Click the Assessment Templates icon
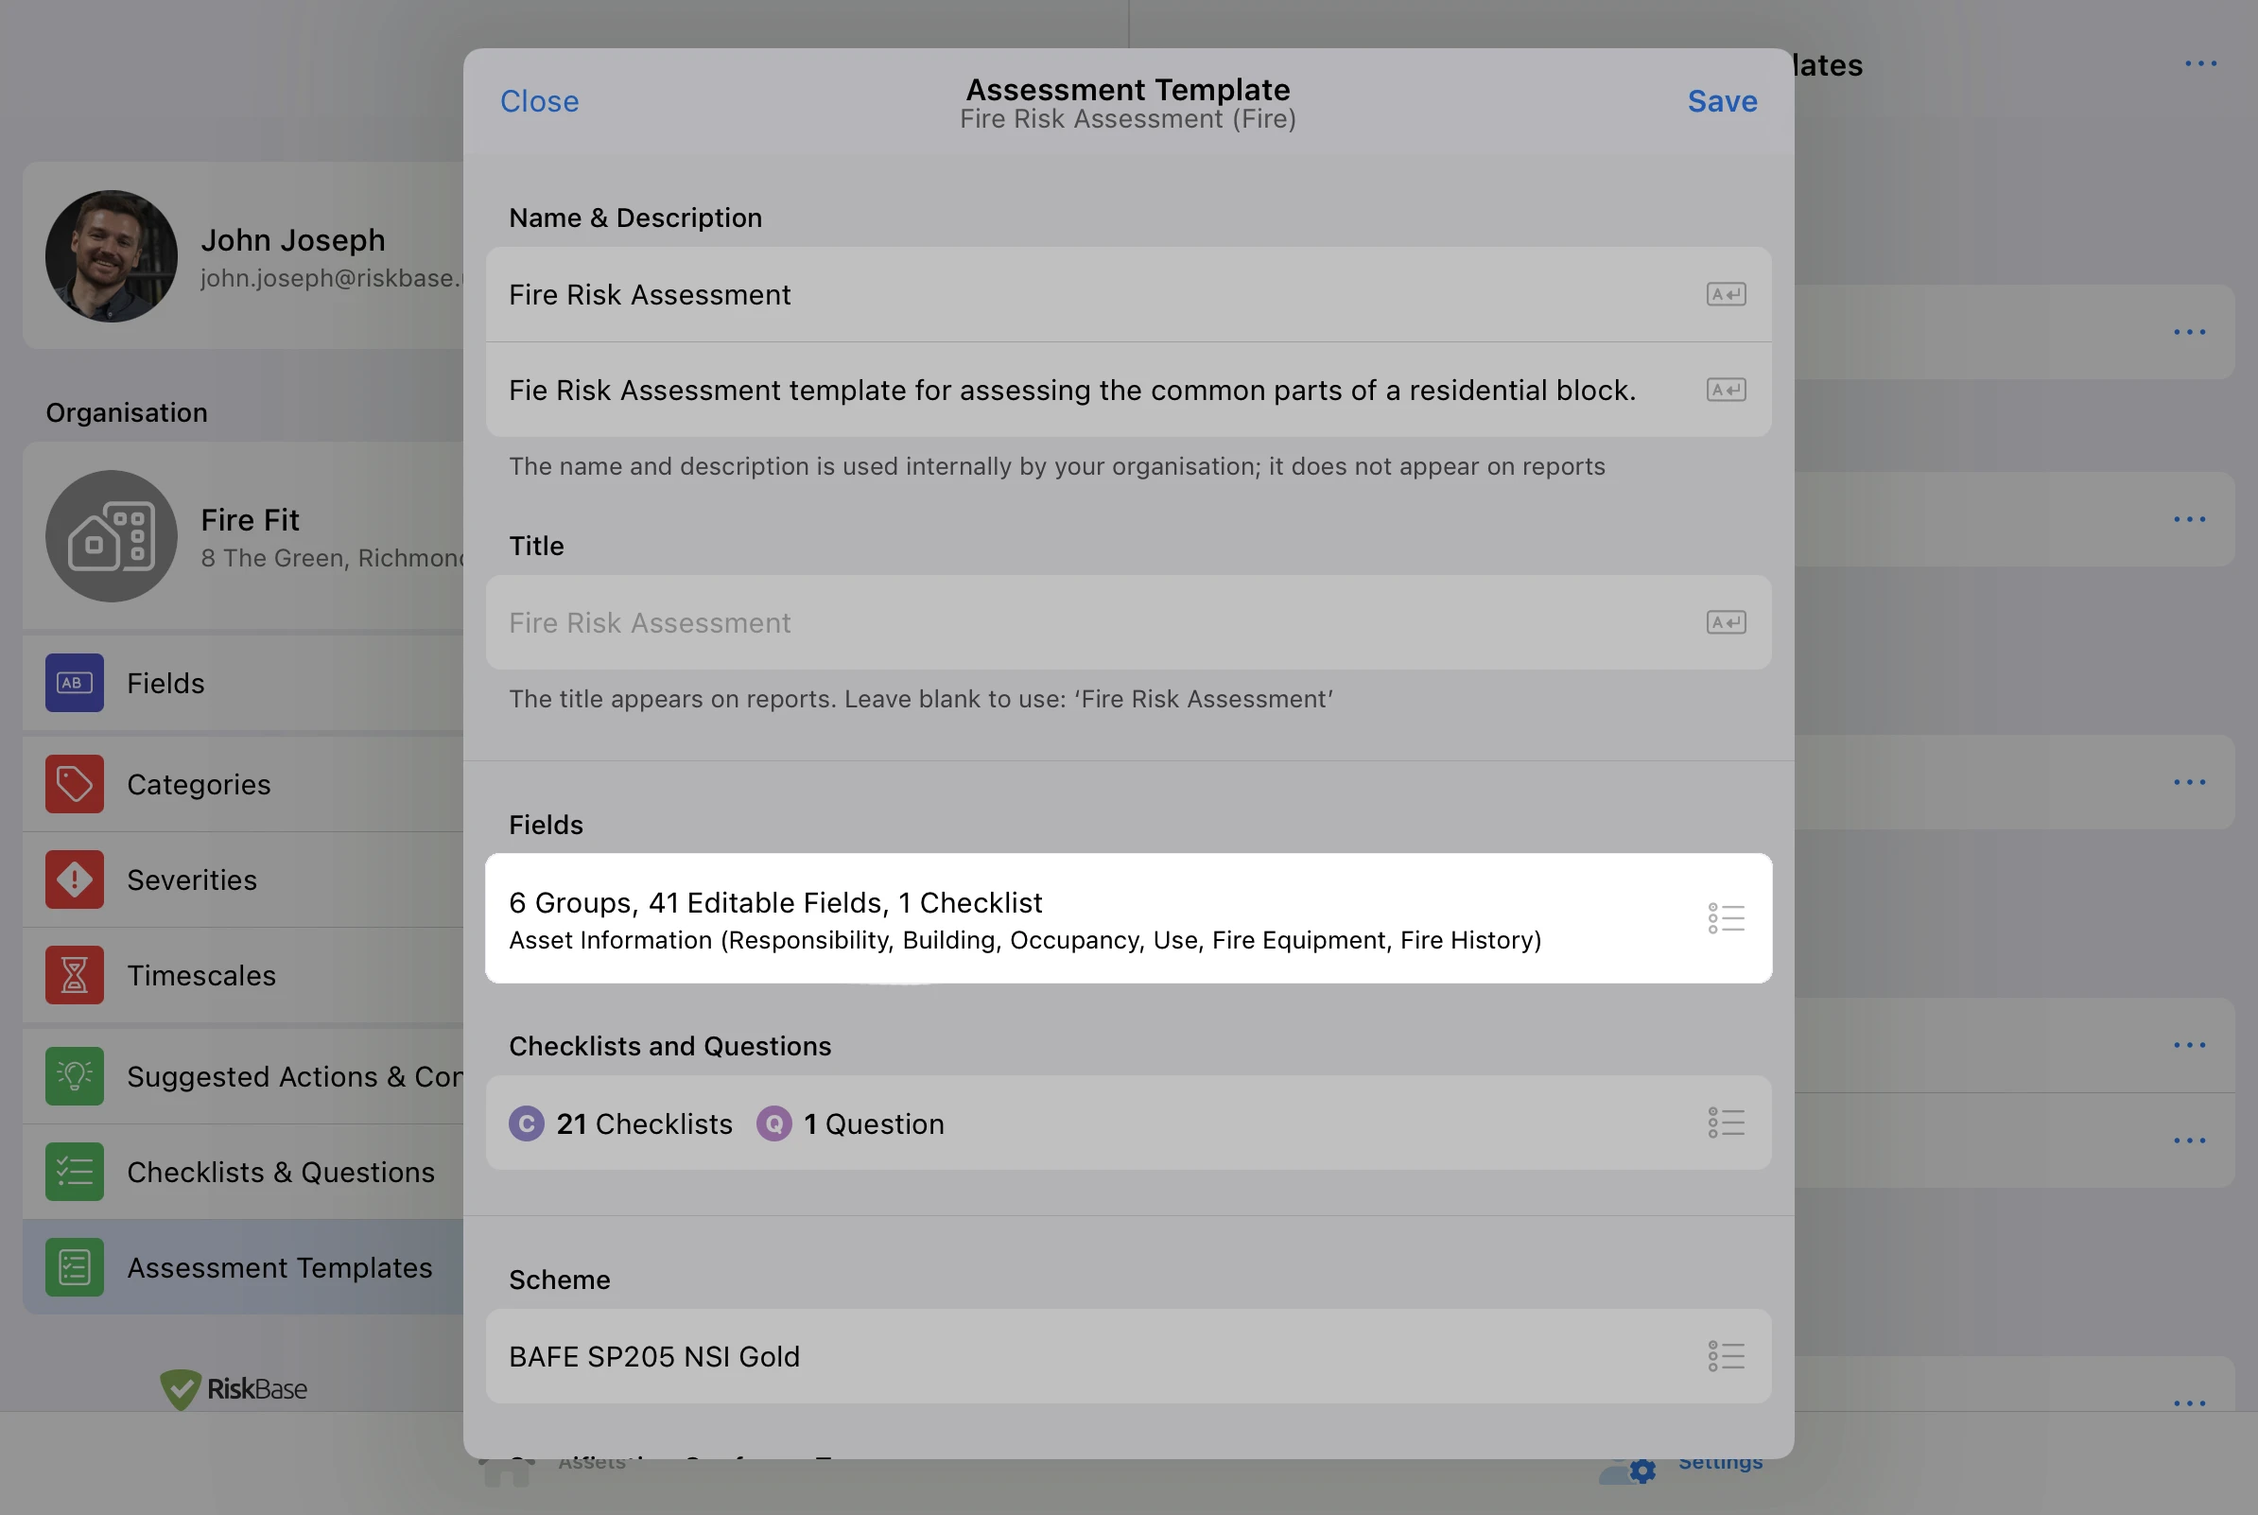The width and height of the screenshot is (2258, 1515). [x=73, y=1266]
